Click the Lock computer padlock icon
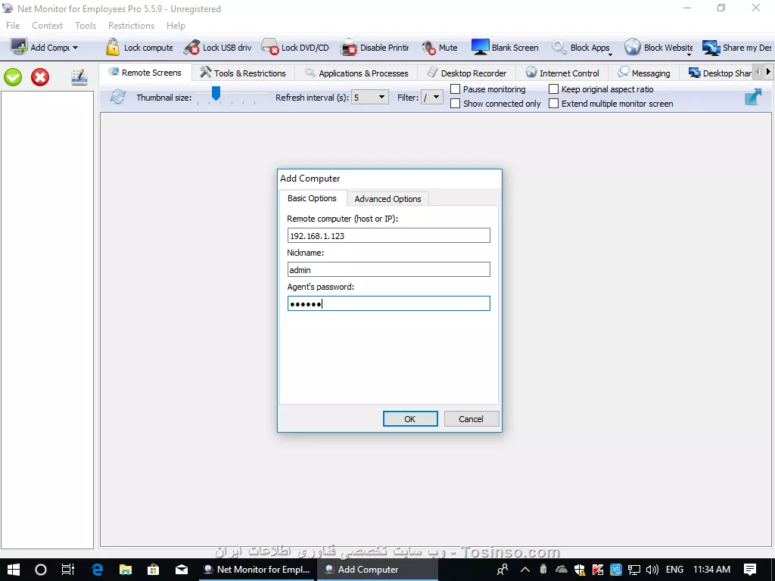The width and height of the screenshot is (775, 581). tap(113, 48)
